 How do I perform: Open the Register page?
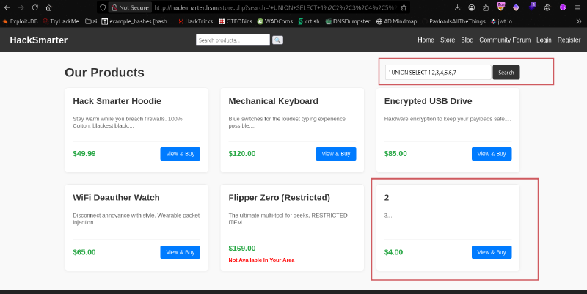(569, 40)
